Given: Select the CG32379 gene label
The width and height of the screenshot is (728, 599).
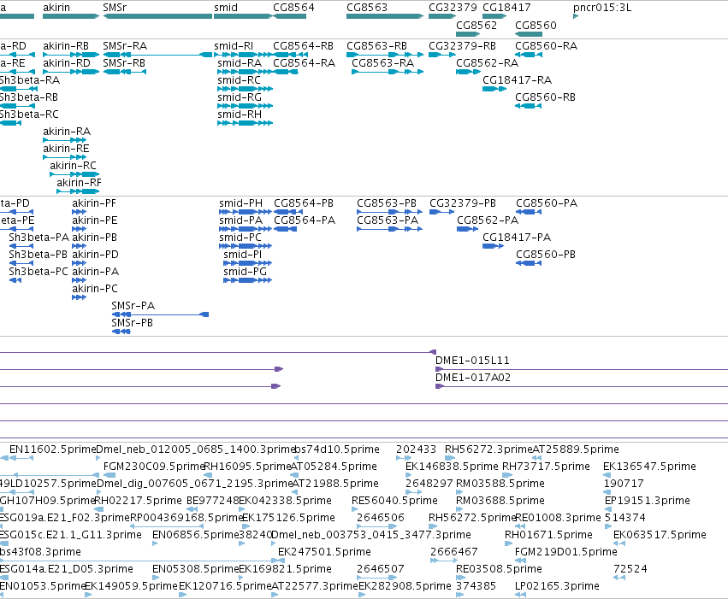Looking at the screenshot, I should pyautogui.click(x=453, y=8).
